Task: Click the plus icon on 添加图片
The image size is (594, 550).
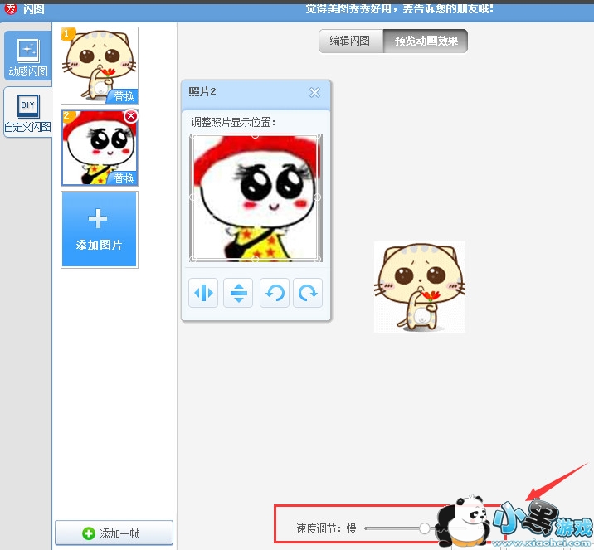Action: [98, 218]
